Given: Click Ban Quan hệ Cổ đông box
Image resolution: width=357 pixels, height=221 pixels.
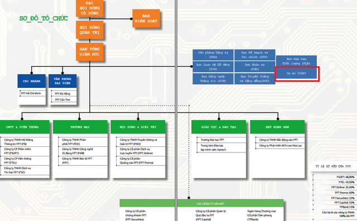Looking at the screenshot, I should pyautogui.click(x=213, y=67).
